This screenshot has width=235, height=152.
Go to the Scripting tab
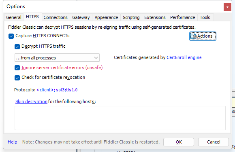[131, 17]
